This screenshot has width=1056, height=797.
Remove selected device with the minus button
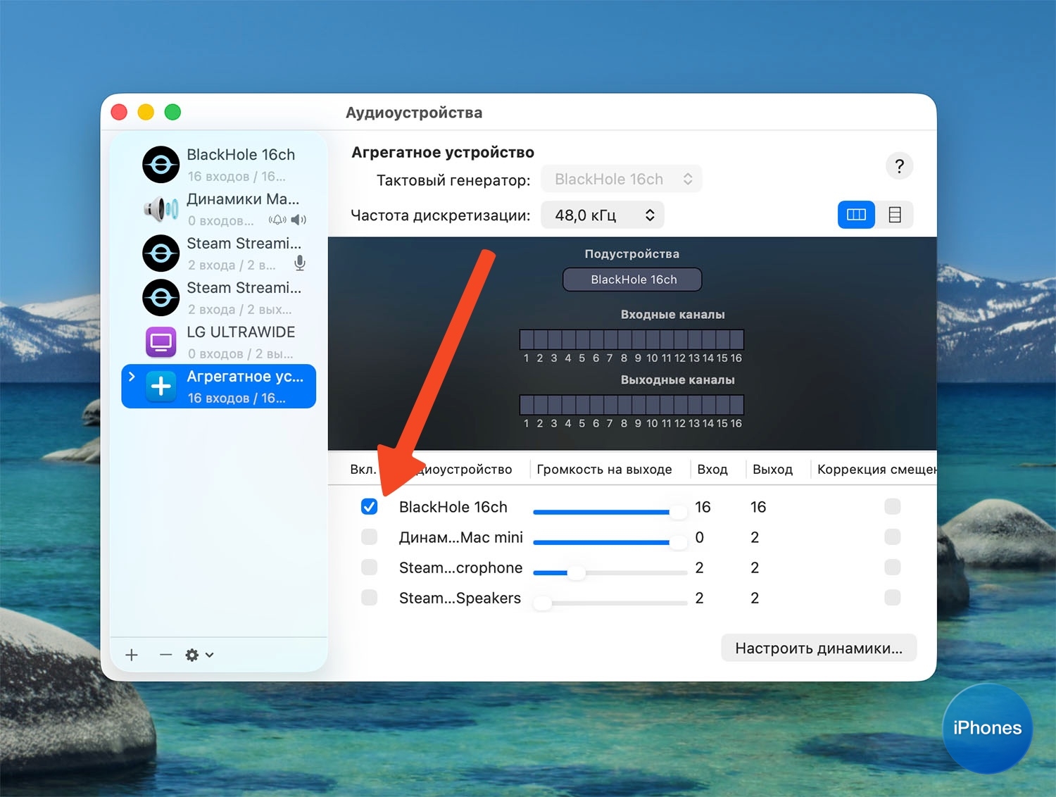(165, 655)
